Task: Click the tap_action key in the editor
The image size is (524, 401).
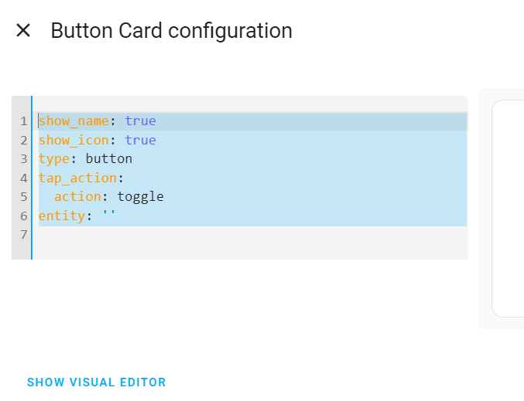Action: pyautogui.click(x=78, y=178)
